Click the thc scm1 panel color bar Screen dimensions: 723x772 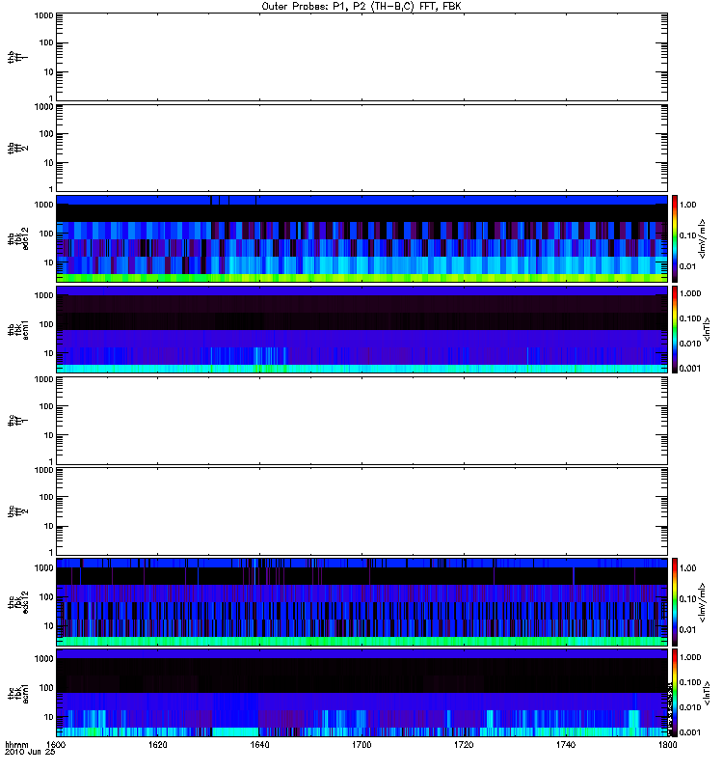(x=675, y=693)
